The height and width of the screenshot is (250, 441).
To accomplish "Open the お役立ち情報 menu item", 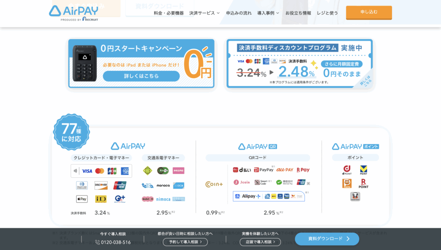I will pos(298,13).
